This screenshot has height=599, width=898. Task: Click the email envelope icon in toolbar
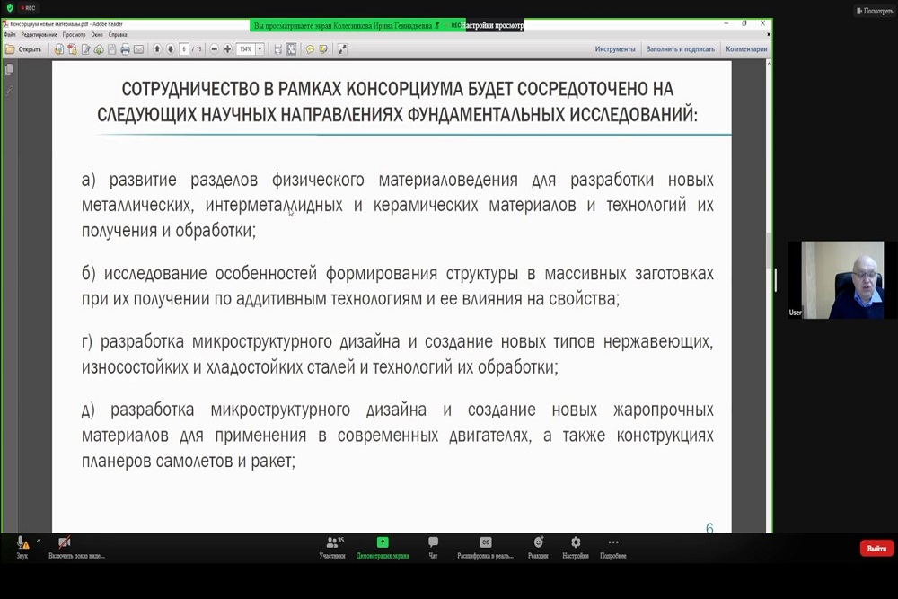coord(138,49)
